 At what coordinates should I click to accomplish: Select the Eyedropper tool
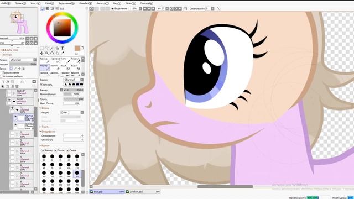click(x=63, y=53)
